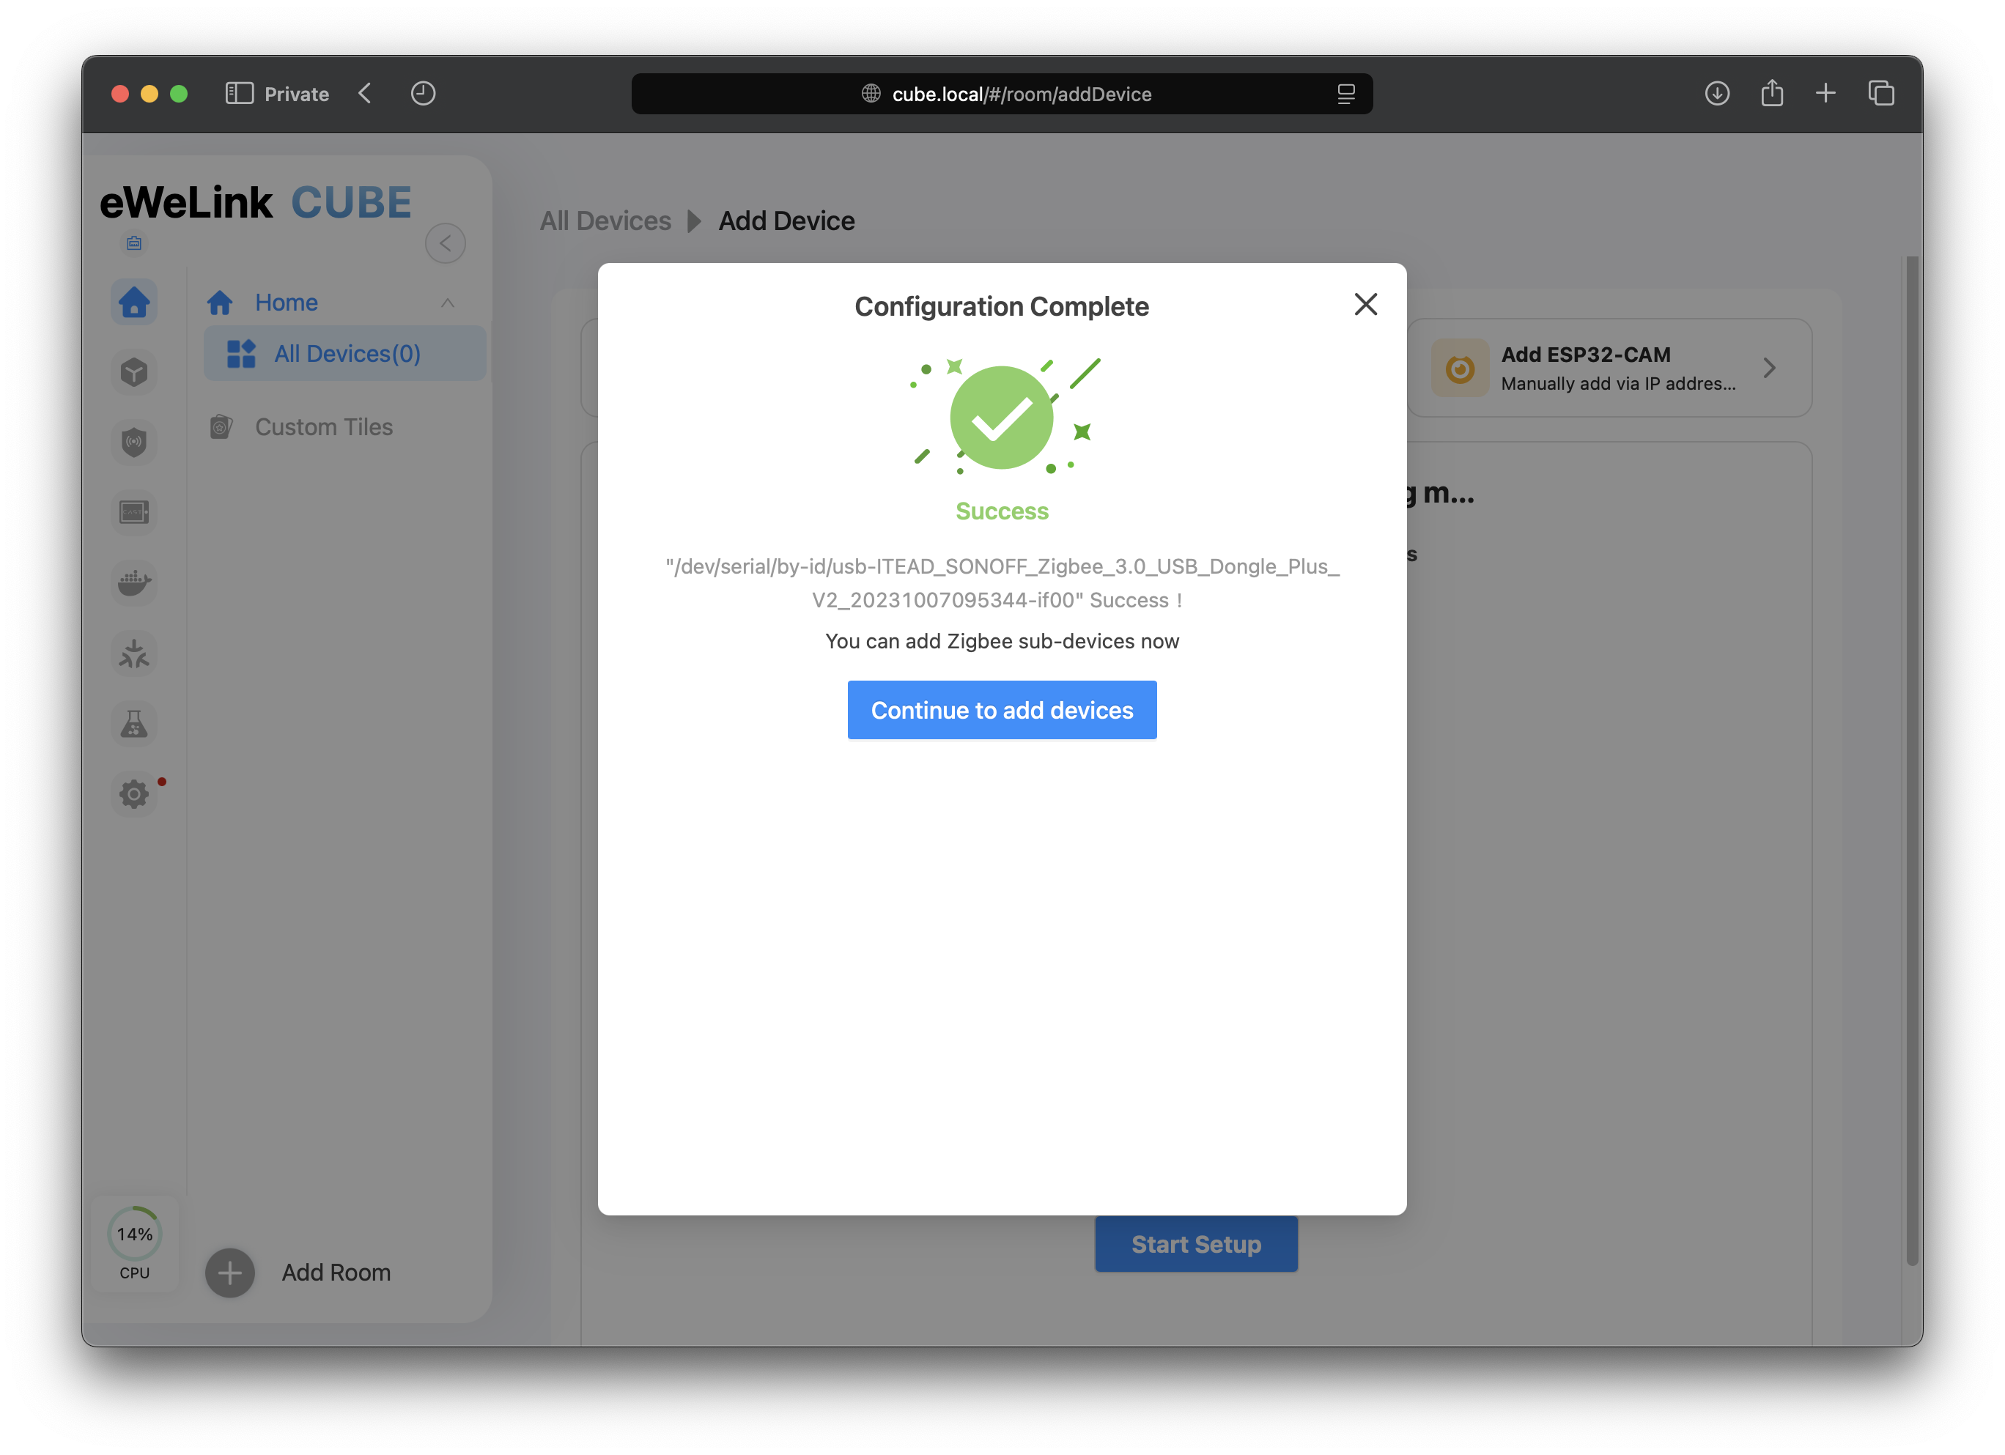Open Custom Tiles menu item
Viewport: 2005px width, 1455px height.
[324, 427]
